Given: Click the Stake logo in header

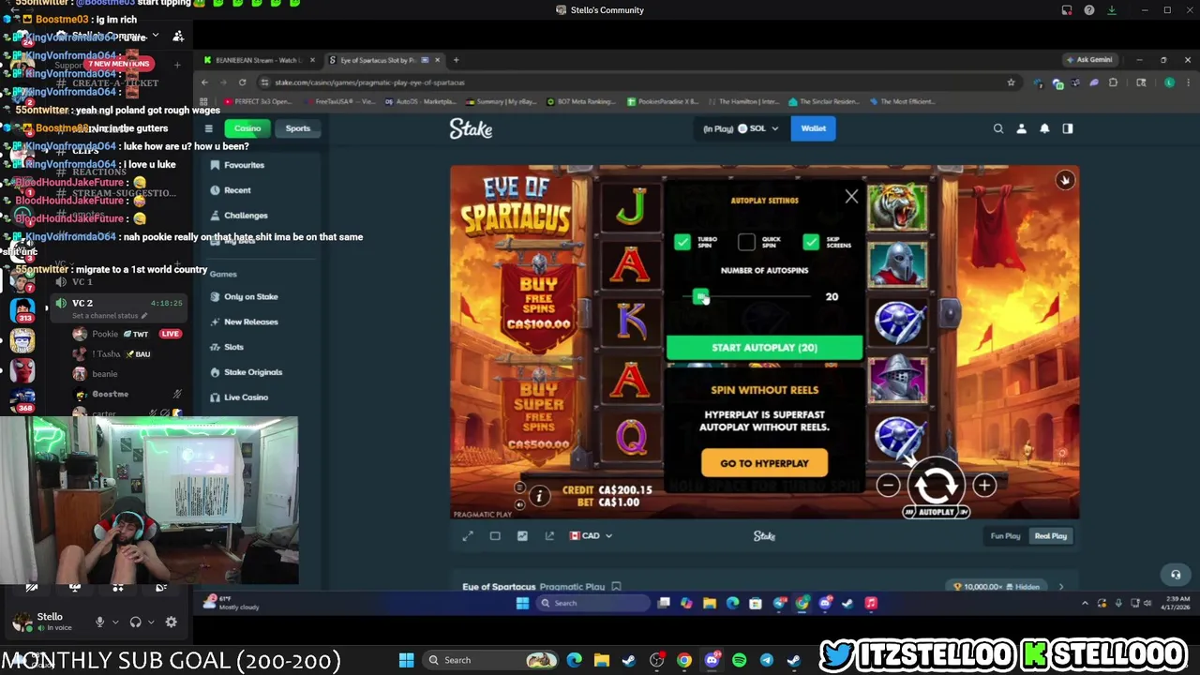Looking at the screenshot, I should (471, 129).
